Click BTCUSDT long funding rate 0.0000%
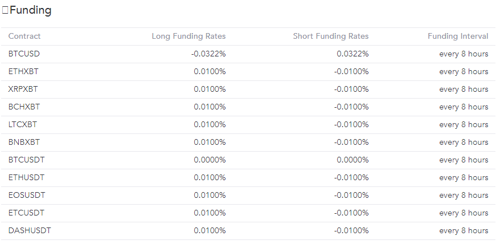This screenshot has height=248, width=504. point(210,160)
